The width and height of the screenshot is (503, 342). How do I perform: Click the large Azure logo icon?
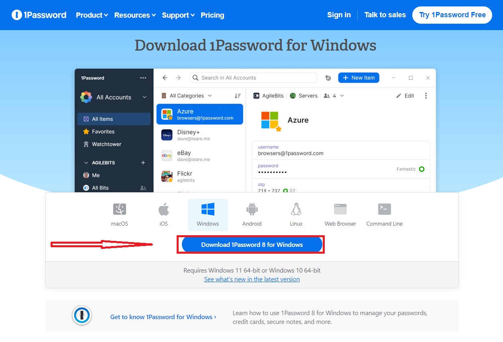(x=270, y=120)
